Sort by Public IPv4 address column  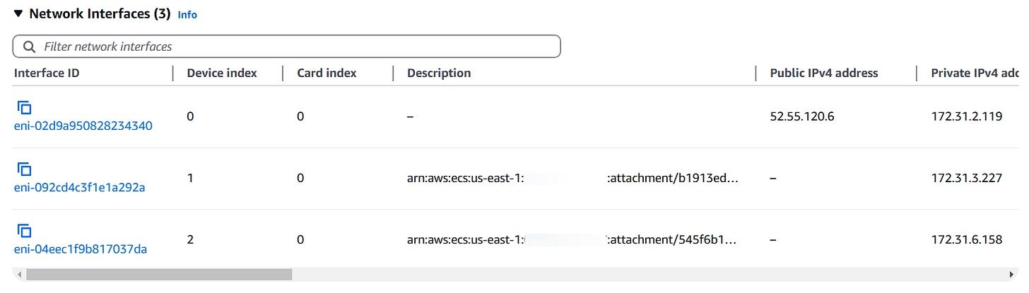tap(824, 73)
